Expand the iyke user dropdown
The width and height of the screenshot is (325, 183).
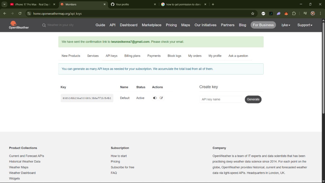click(286, 25)
